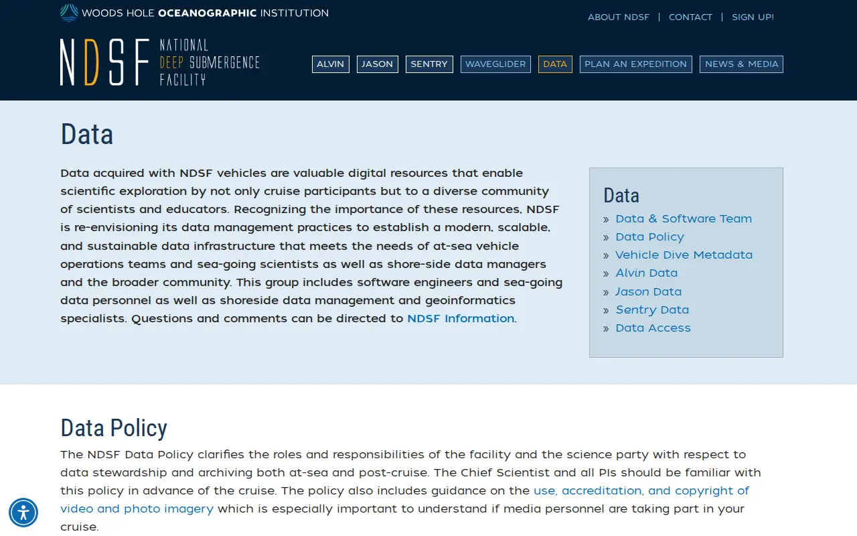Select the DATA menu item
Screen dimensions: 857x536
[555, 64]
